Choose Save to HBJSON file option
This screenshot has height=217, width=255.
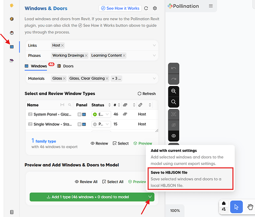[190, 179]
